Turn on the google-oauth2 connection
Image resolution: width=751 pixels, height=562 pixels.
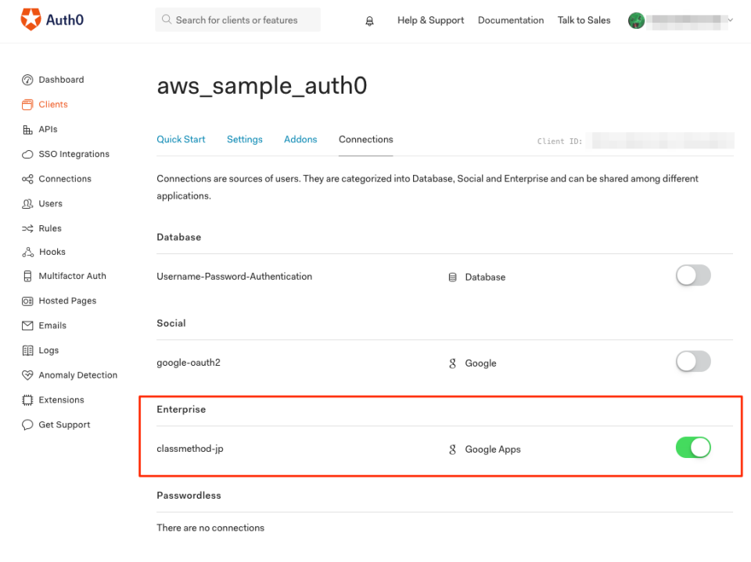[693, 361]
